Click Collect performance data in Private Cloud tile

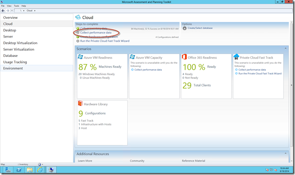pos(252,70)
